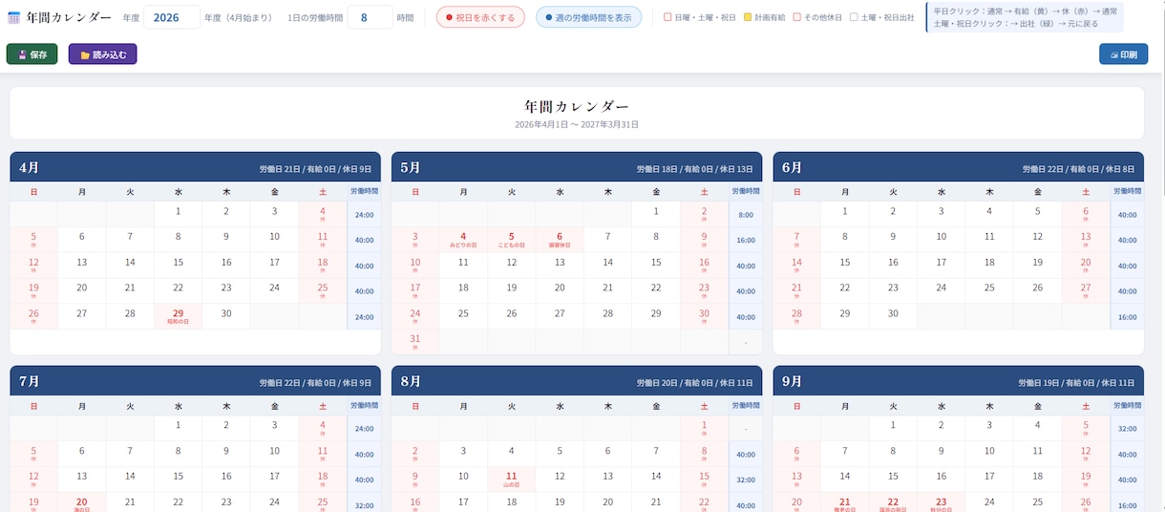
Task: Click April 1 in the 4月 calendar
Action: 179,214
